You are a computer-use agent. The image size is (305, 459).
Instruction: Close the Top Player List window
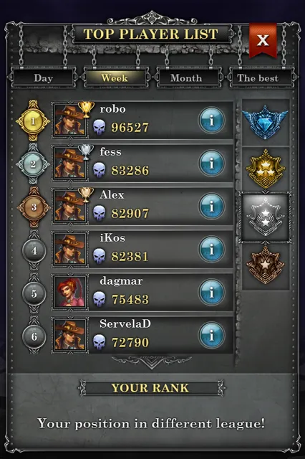263,40
